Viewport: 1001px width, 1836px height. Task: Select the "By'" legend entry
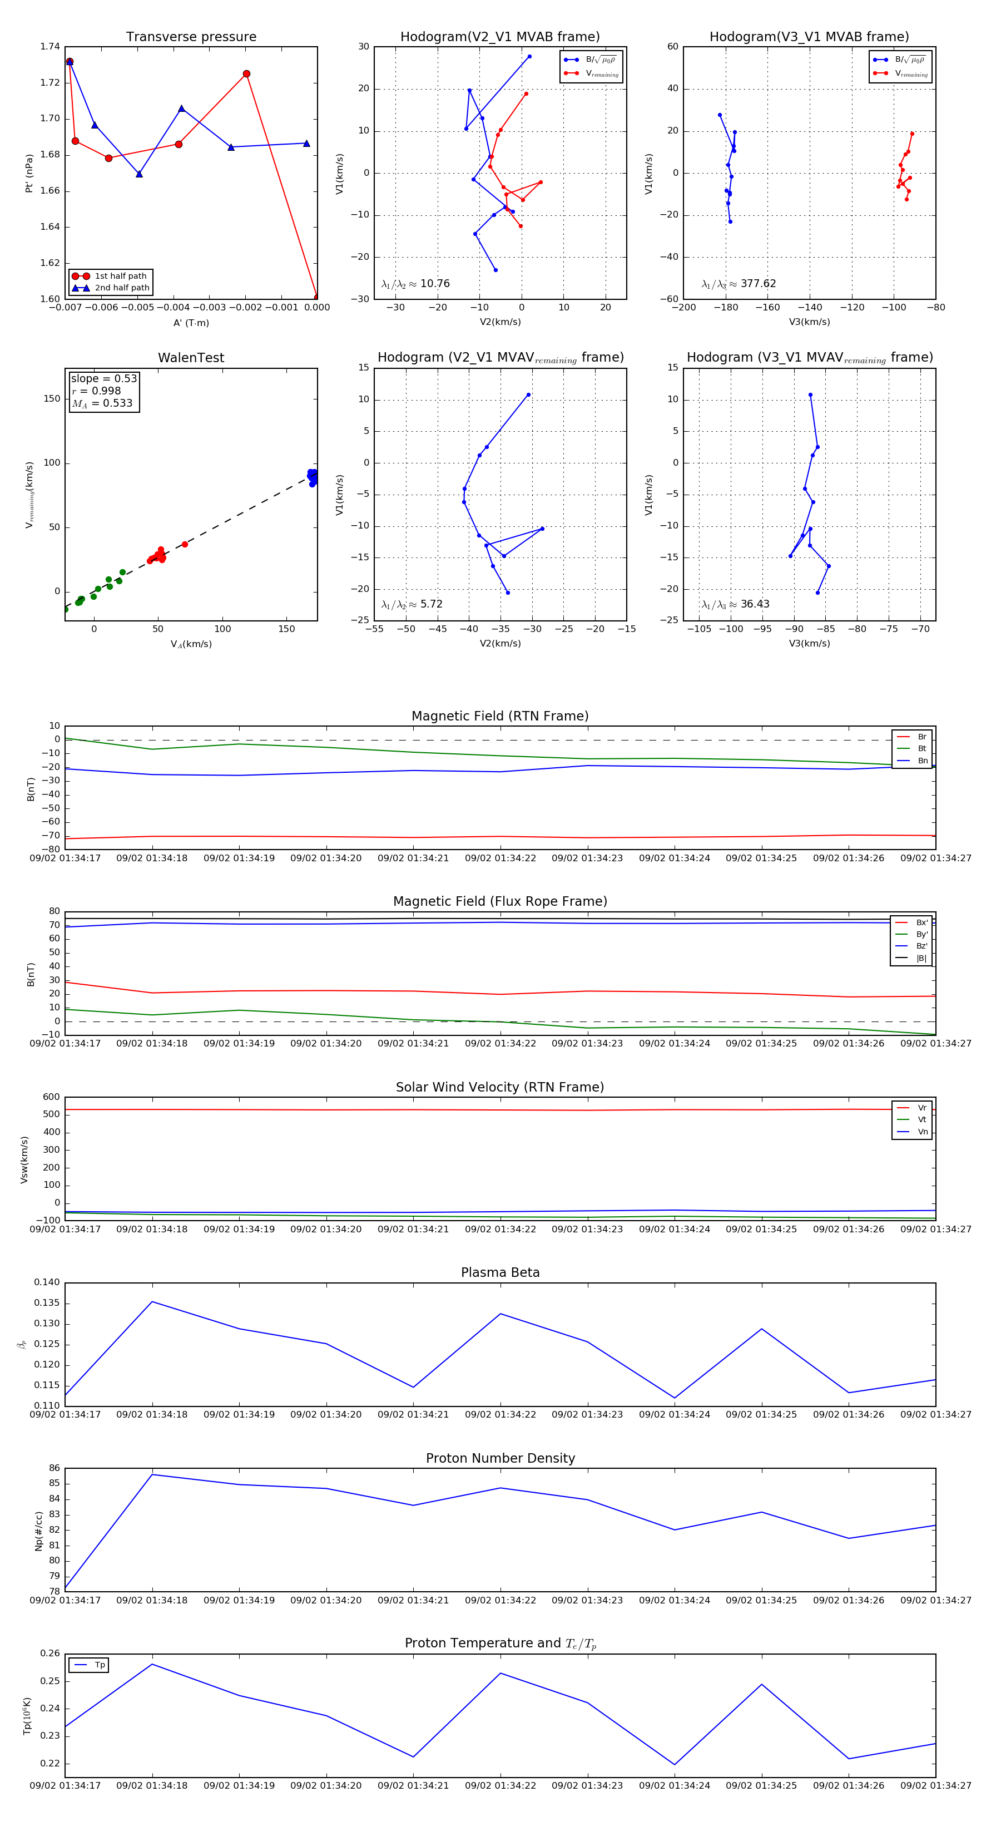click(x=911, y=934)
